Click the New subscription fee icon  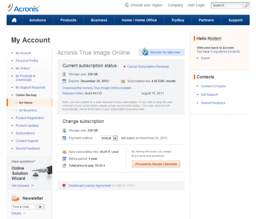point(64,152)
